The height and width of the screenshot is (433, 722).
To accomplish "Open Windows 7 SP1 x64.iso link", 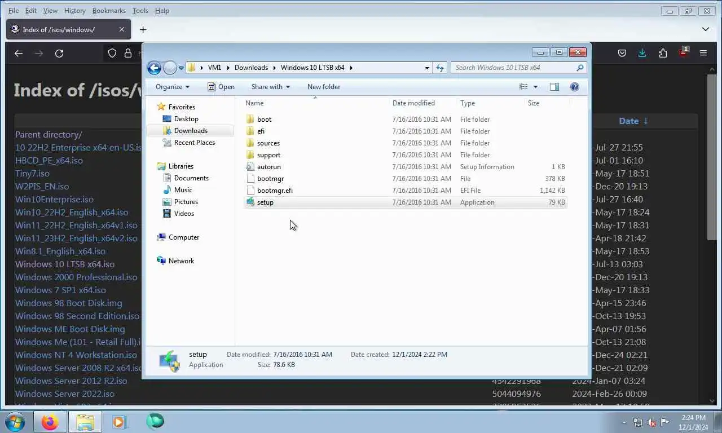I will (60, 290).
